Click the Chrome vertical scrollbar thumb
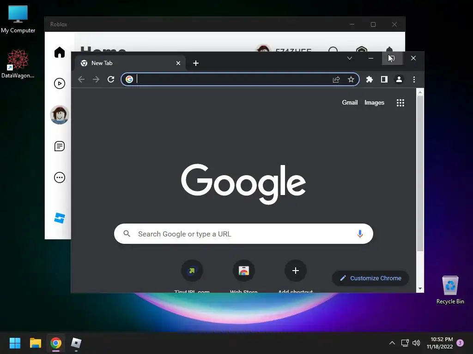Screen dimensions: 473x354 [x=420, y=174]
